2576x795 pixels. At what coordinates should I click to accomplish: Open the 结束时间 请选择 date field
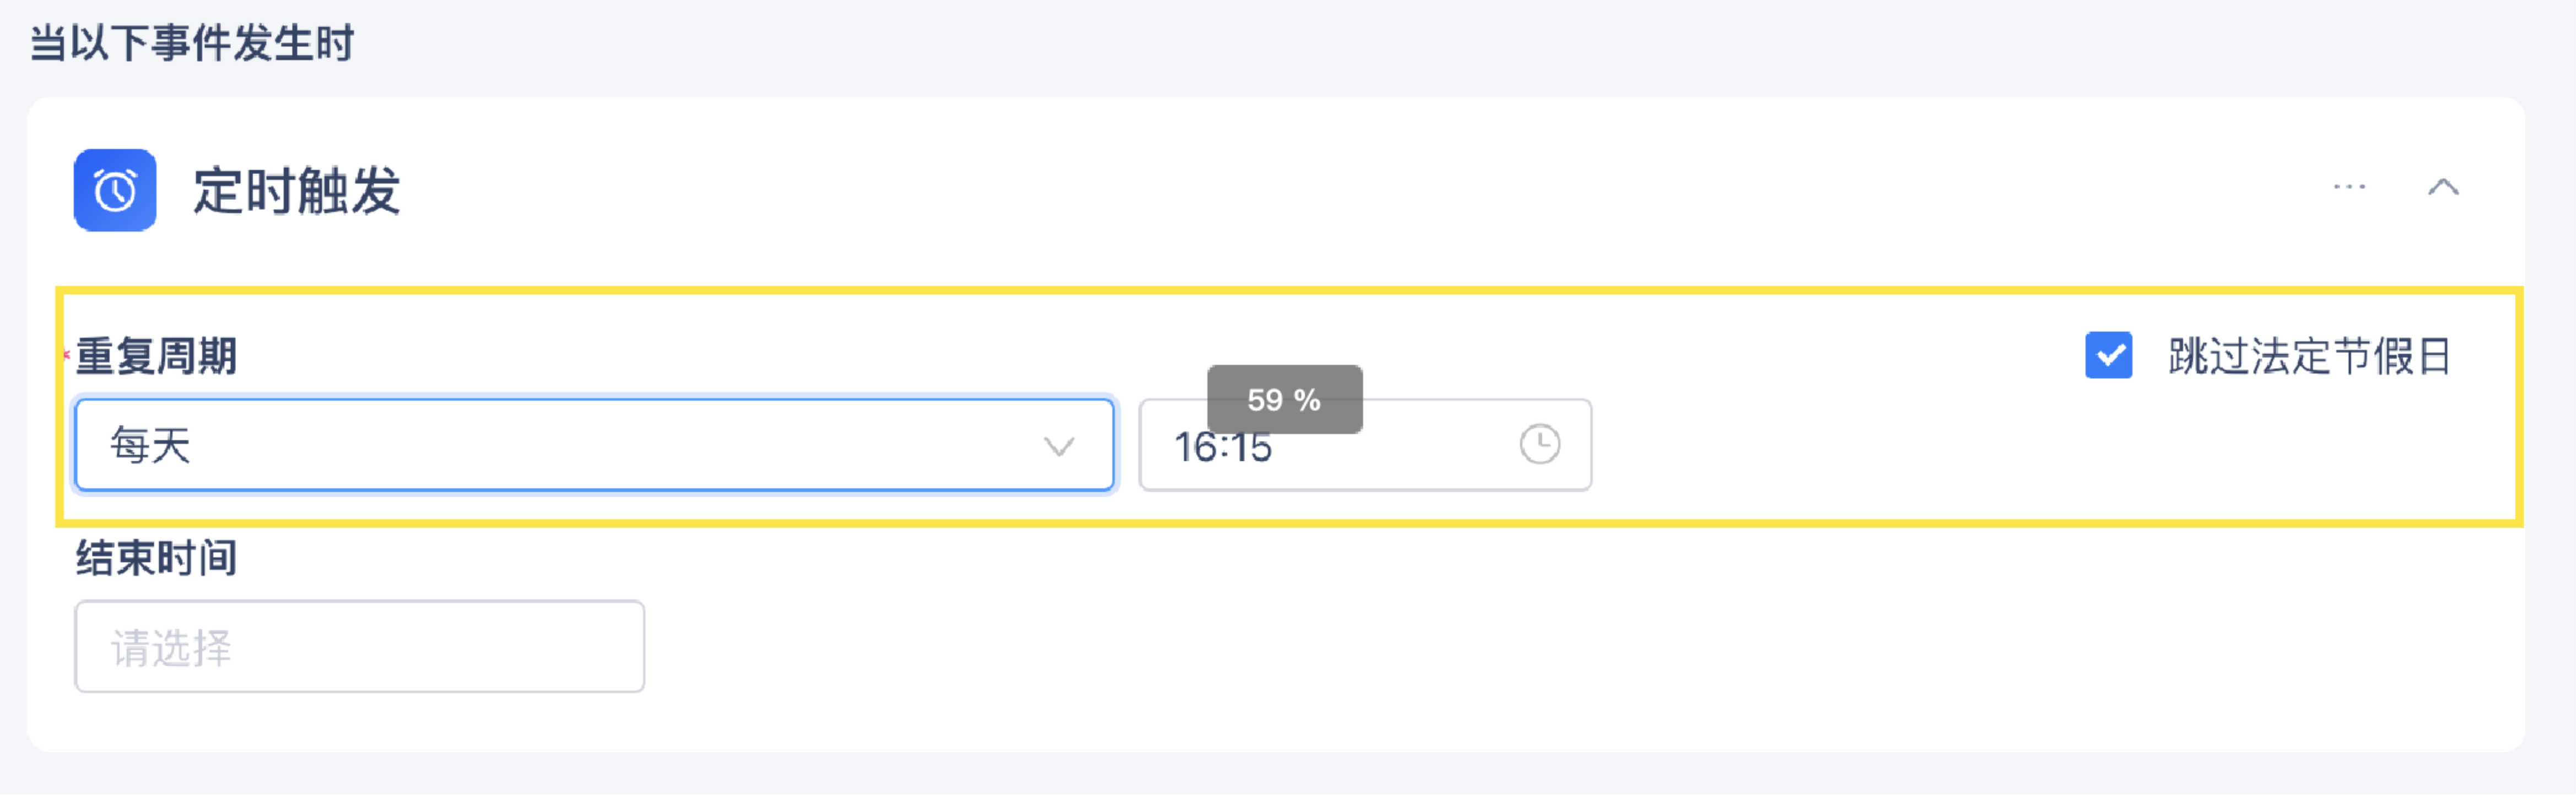click(359, 646)
